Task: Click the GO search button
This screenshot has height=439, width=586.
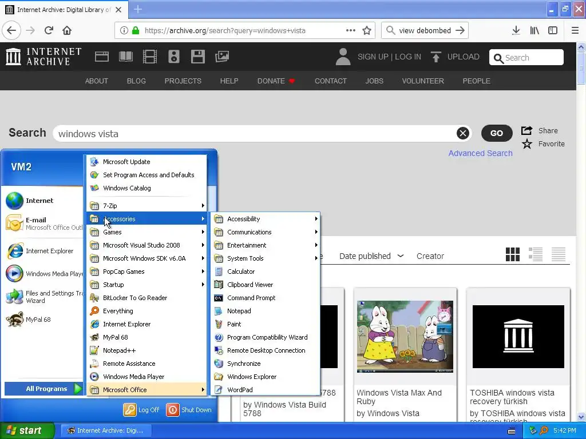Action: (497, 133)
